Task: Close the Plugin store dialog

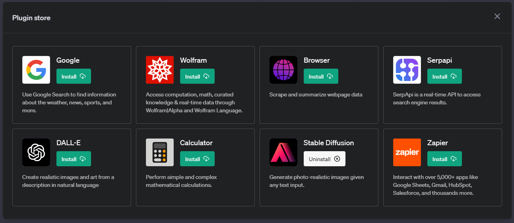Action: [x=497, y=16]
